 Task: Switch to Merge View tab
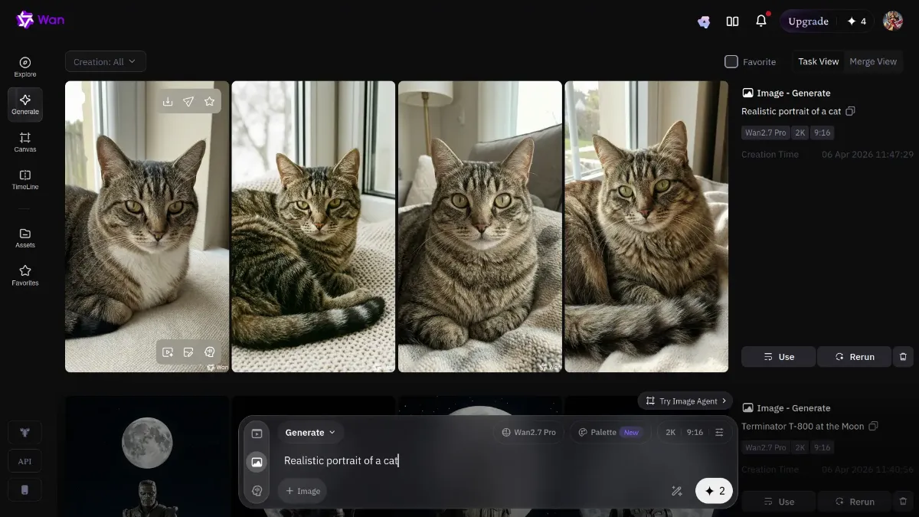click(873, 61)
